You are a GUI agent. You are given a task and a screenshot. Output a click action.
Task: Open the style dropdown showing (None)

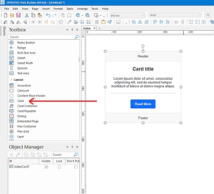(x=127, y=15)
